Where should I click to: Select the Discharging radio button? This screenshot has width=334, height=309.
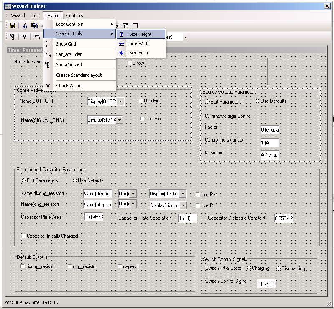click(x=279, y=268)
